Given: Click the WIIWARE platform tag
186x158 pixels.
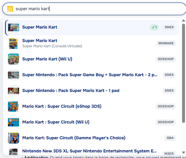Looking at the screenshot, I should [166, 43].
